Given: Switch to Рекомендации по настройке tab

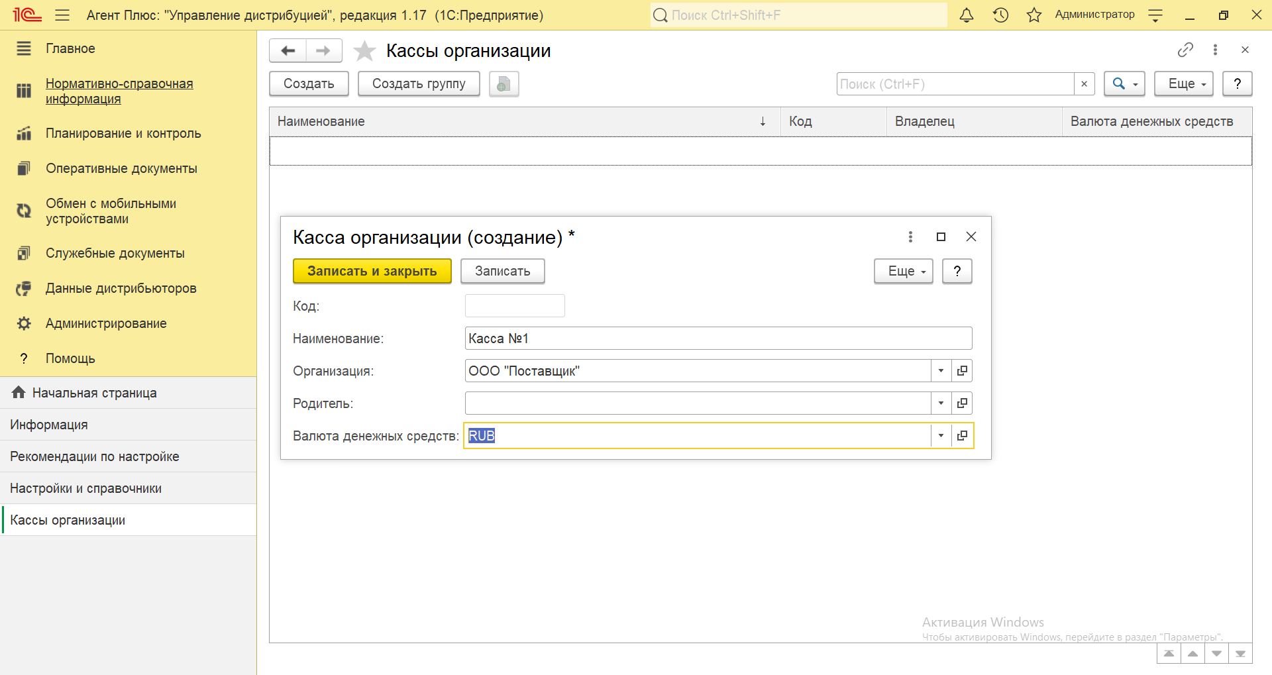Looking at the screenshot, I should pos(128,456).
